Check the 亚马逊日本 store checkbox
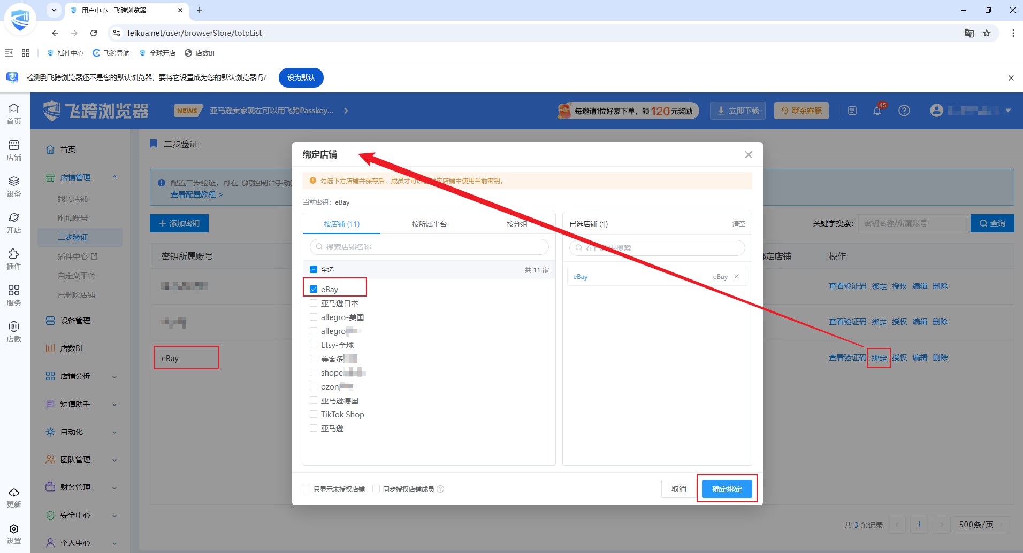Viewport: 1023px width, 553px height. click(314, 303)
